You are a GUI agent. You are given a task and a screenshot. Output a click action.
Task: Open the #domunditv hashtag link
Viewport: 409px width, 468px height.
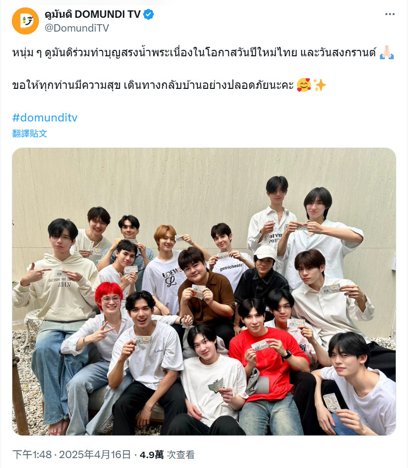45,117
